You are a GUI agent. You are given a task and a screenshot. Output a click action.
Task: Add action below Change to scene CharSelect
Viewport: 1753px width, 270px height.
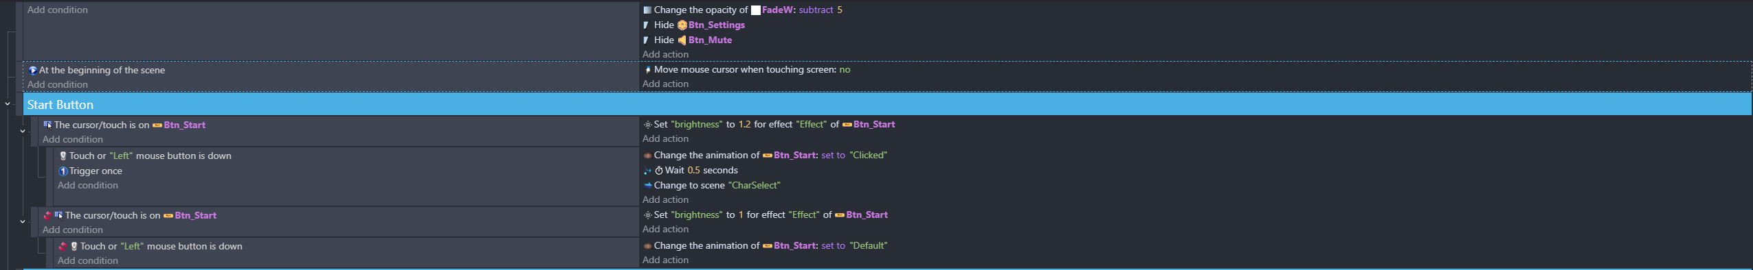click(665, 200)
